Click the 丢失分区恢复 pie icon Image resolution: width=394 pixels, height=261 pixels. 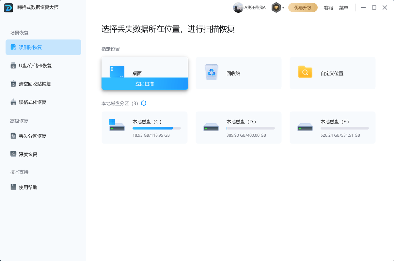click(x=13, y=136)
